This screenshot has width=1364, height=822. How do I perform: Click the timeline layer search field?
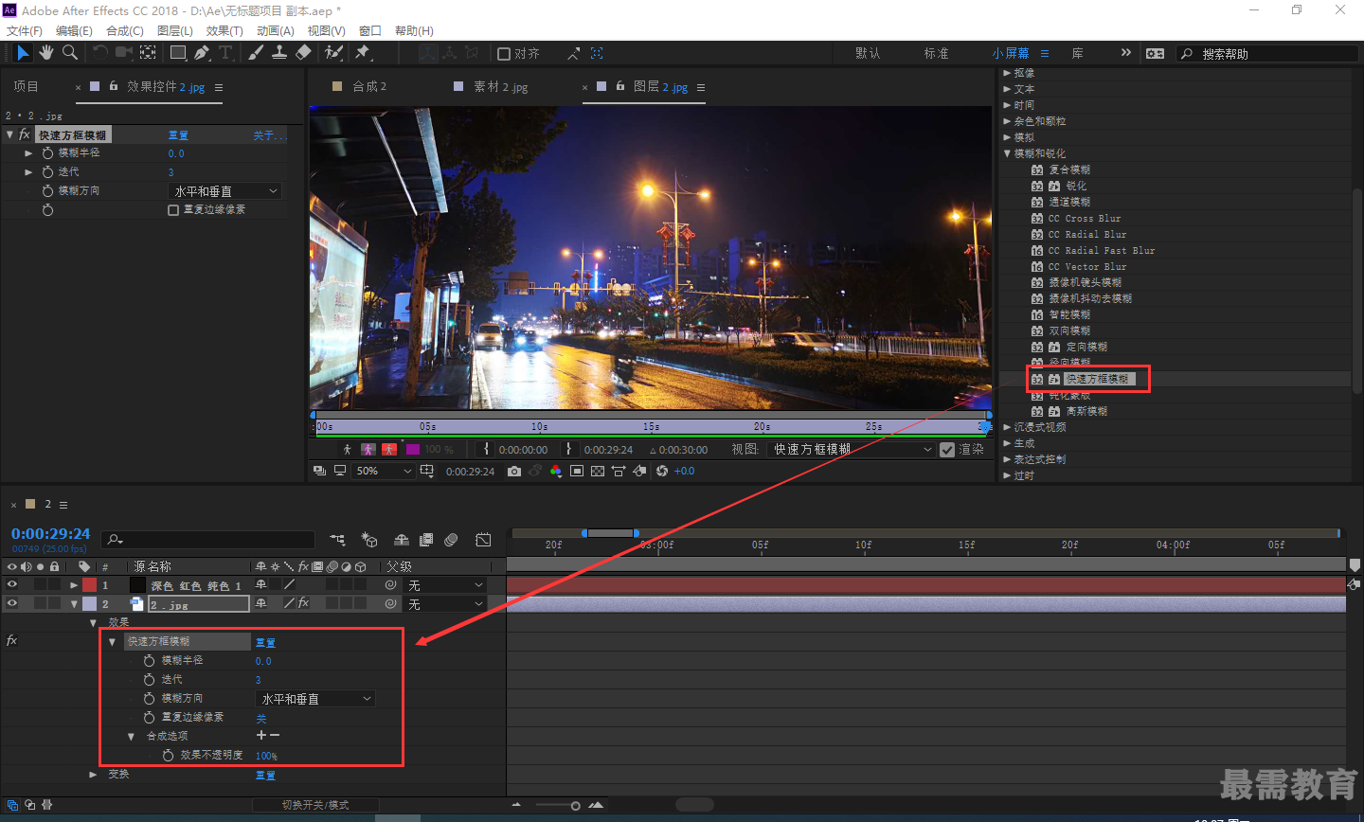207,540
